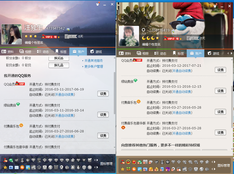Open the yellow star icon in 汪独生 window's bottom row

(5, 167)
